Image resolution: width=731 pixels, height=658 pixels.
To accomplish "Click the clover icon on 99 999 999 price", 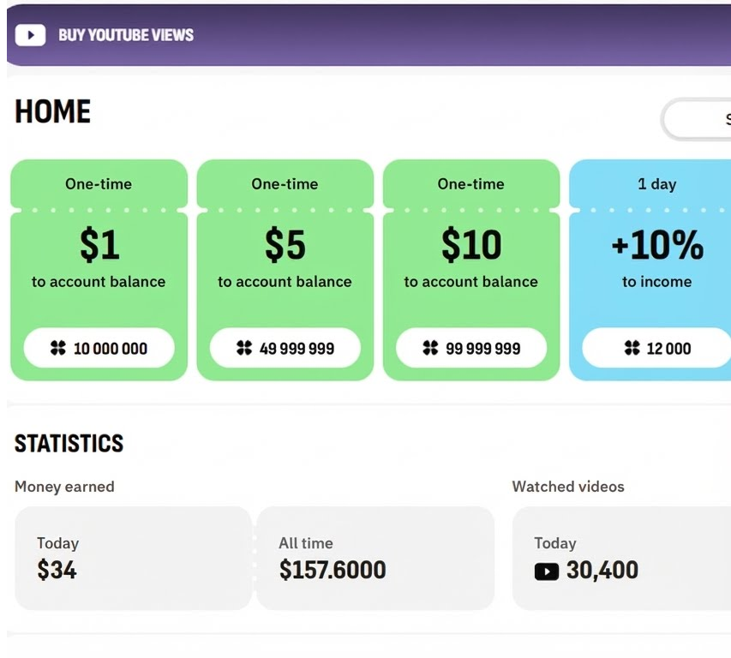I will click(430, 348).
